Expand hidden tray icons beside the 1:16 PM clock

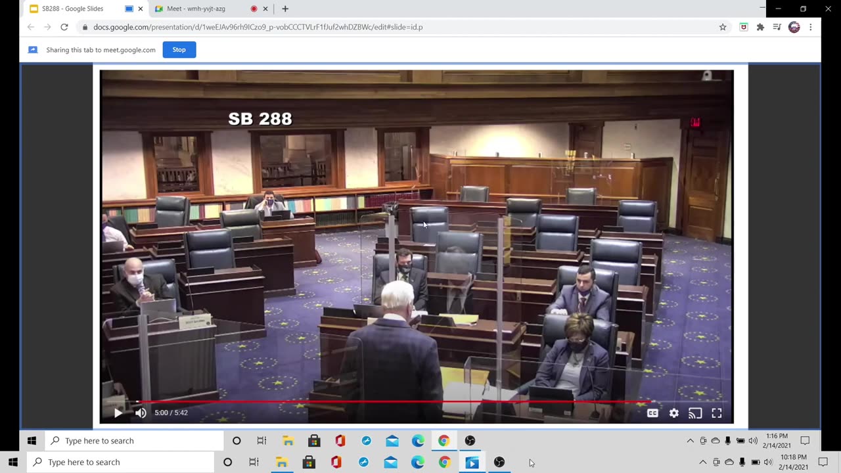point(690,441)
